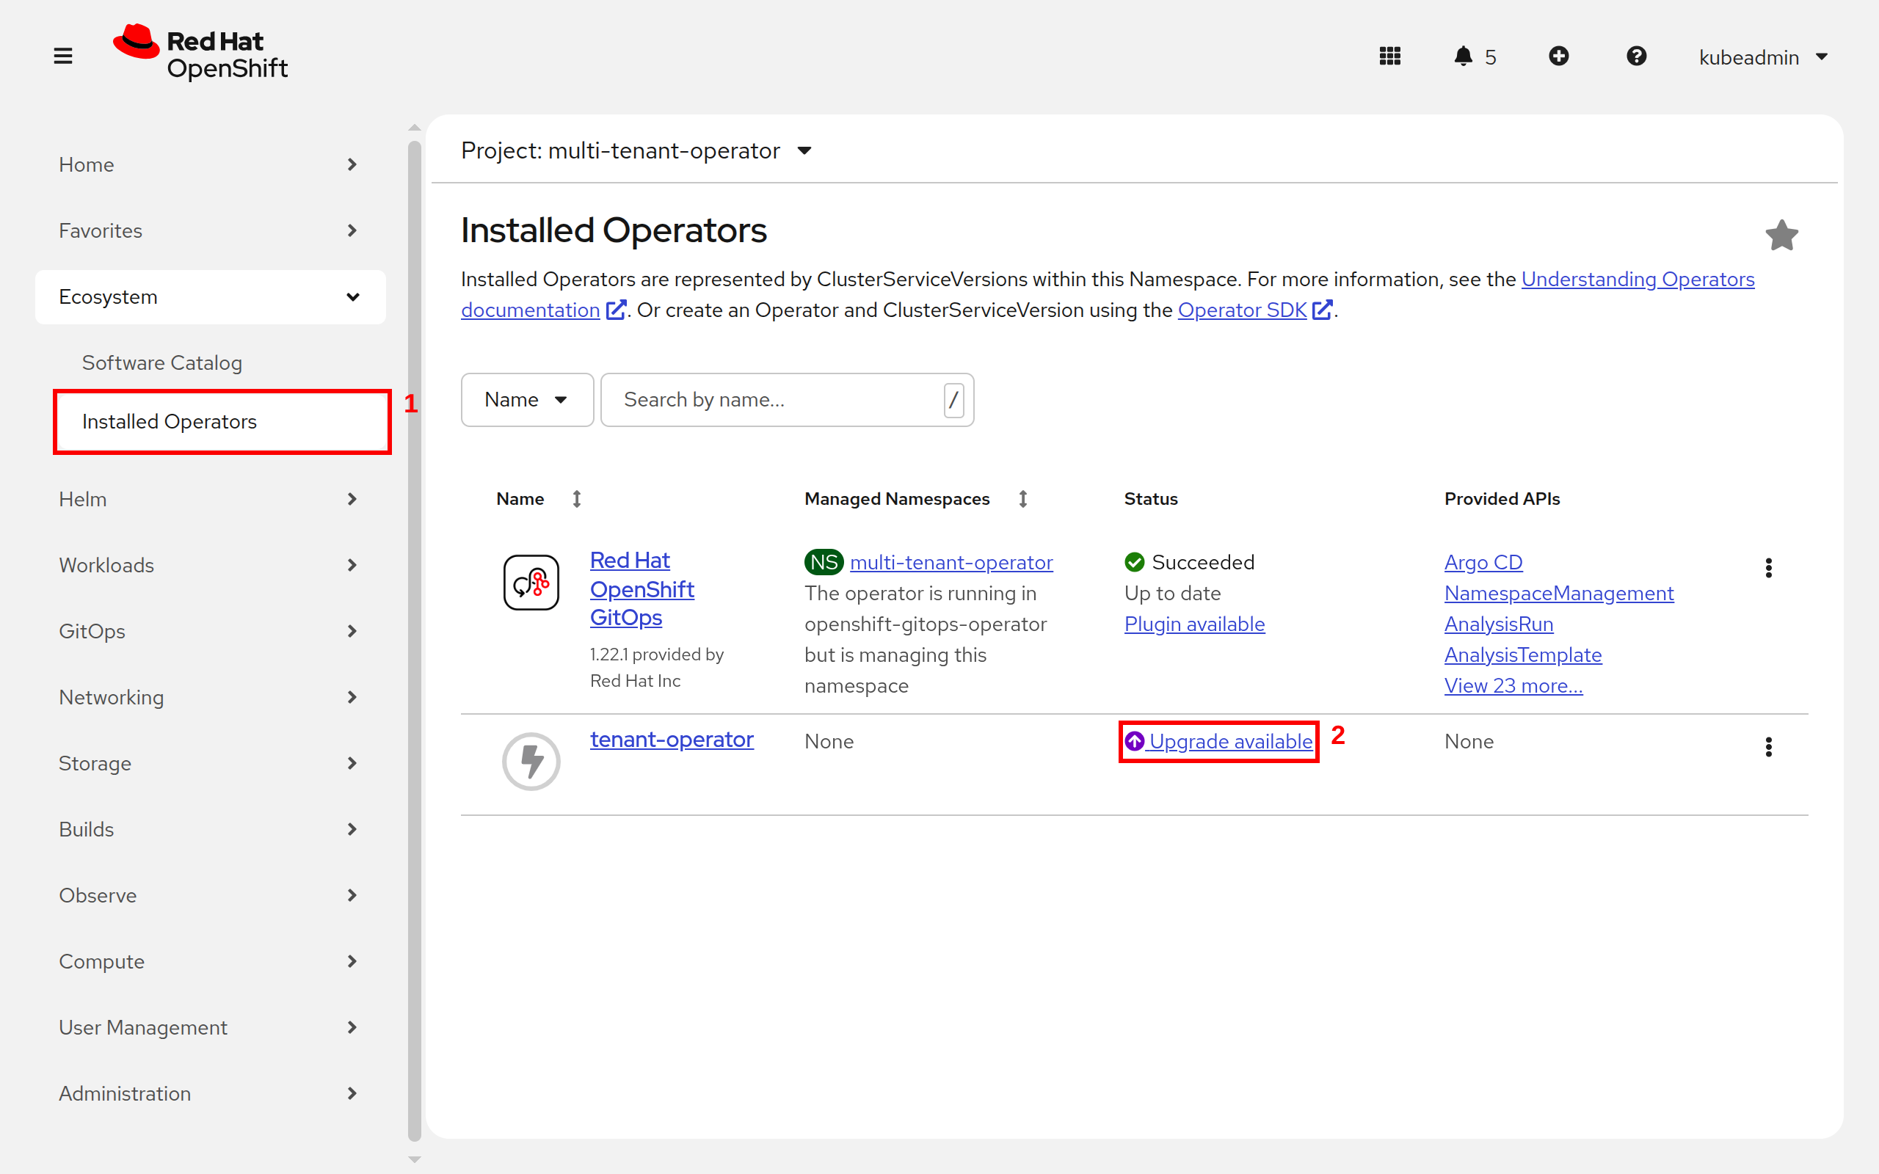1879x1174 pixels.
Task: Open the Operator SDK link
Action: click(1242, 310)
